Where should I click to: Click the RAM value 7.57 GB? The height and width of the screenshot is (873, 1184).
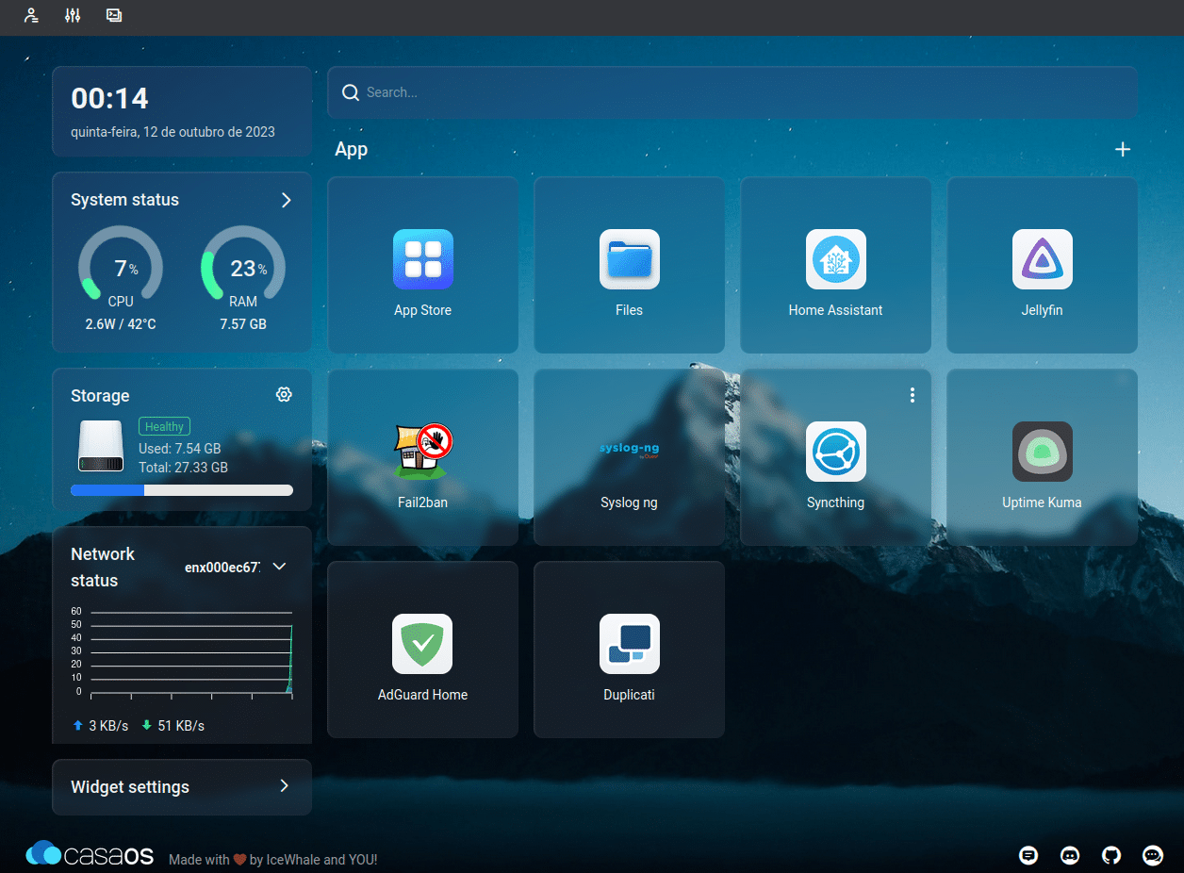pyautogui.click(x=243, y=324)
